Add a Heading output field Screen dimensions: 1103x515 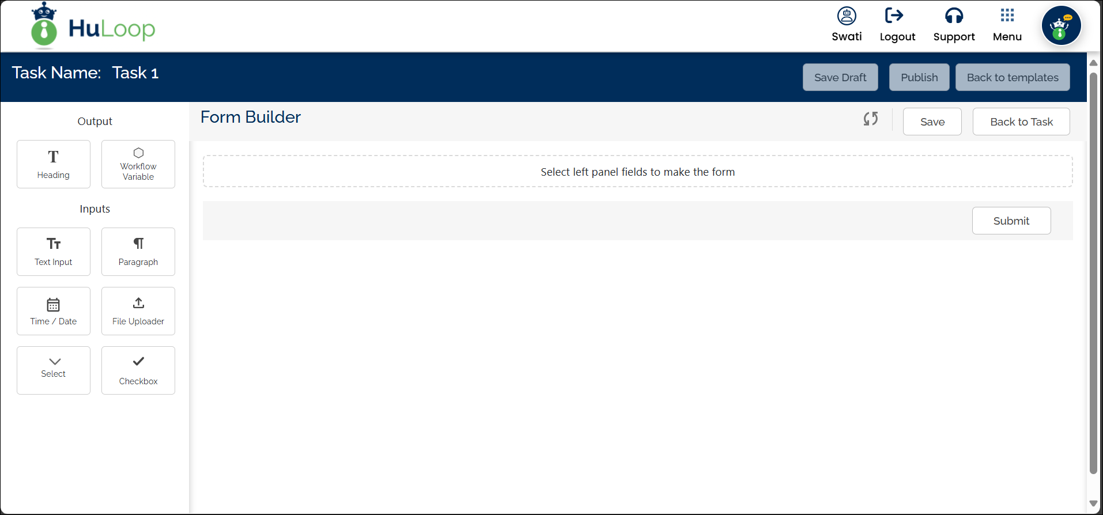click(54, 164)
